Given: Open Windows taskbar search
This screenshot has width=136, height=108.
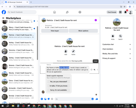Looking at the screenshot, I should click(8, 106).
